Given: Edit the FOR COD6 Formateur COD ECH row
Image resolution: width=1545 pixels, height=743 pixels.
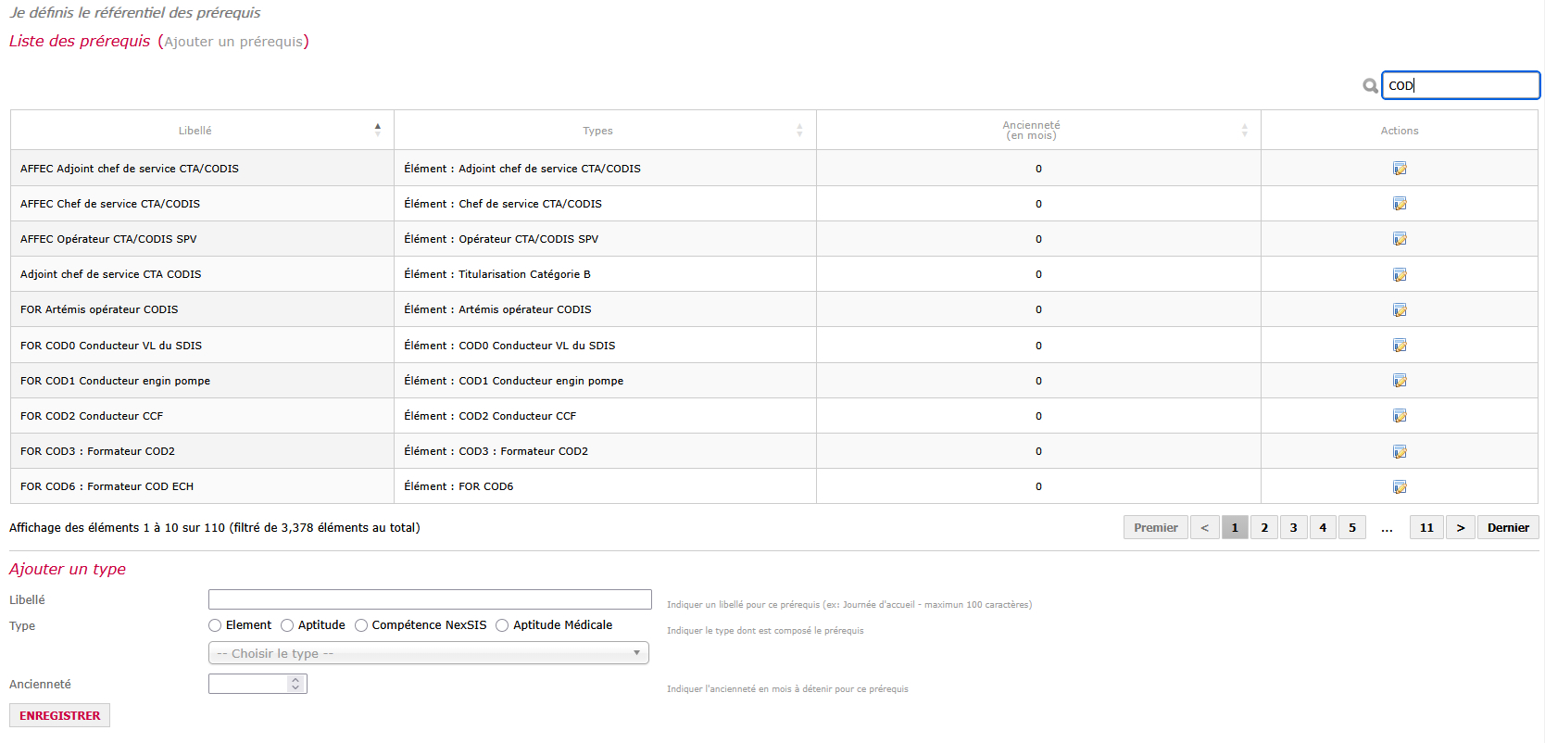Looking at the screenshot, I should (1400, 486).
